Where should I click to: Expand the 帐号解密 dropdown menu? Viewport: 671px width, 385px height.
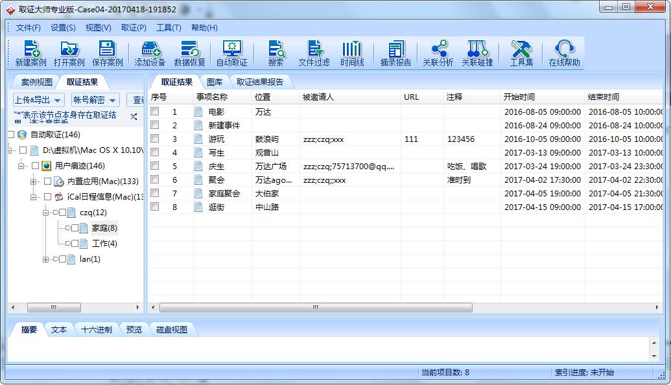95,100
